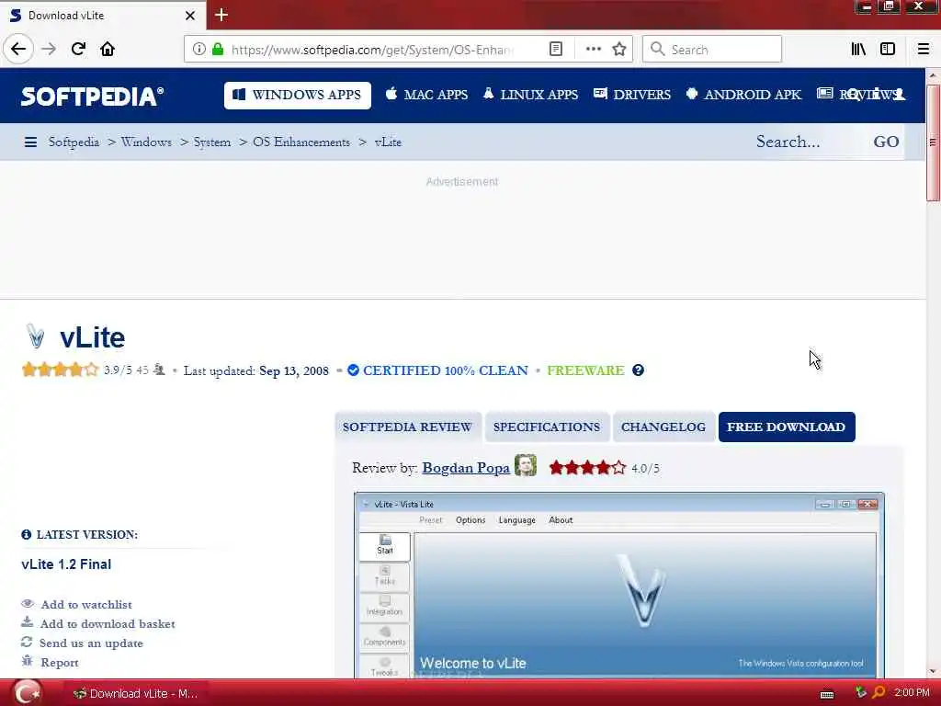The width and height of the screenshot is (941, 706).
Task: Click the vLite 1.2 Final version text
Action: point(66,564)
